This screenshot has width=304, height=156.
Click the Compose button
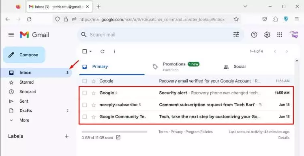pyautogui.click(x=24, y=55)
